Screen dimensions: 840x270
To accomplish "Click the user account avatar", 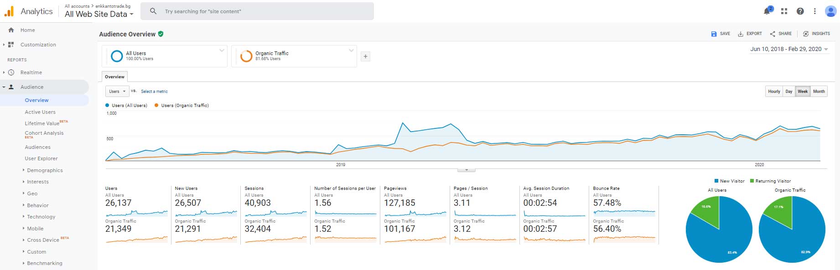I will pos(830,11).
